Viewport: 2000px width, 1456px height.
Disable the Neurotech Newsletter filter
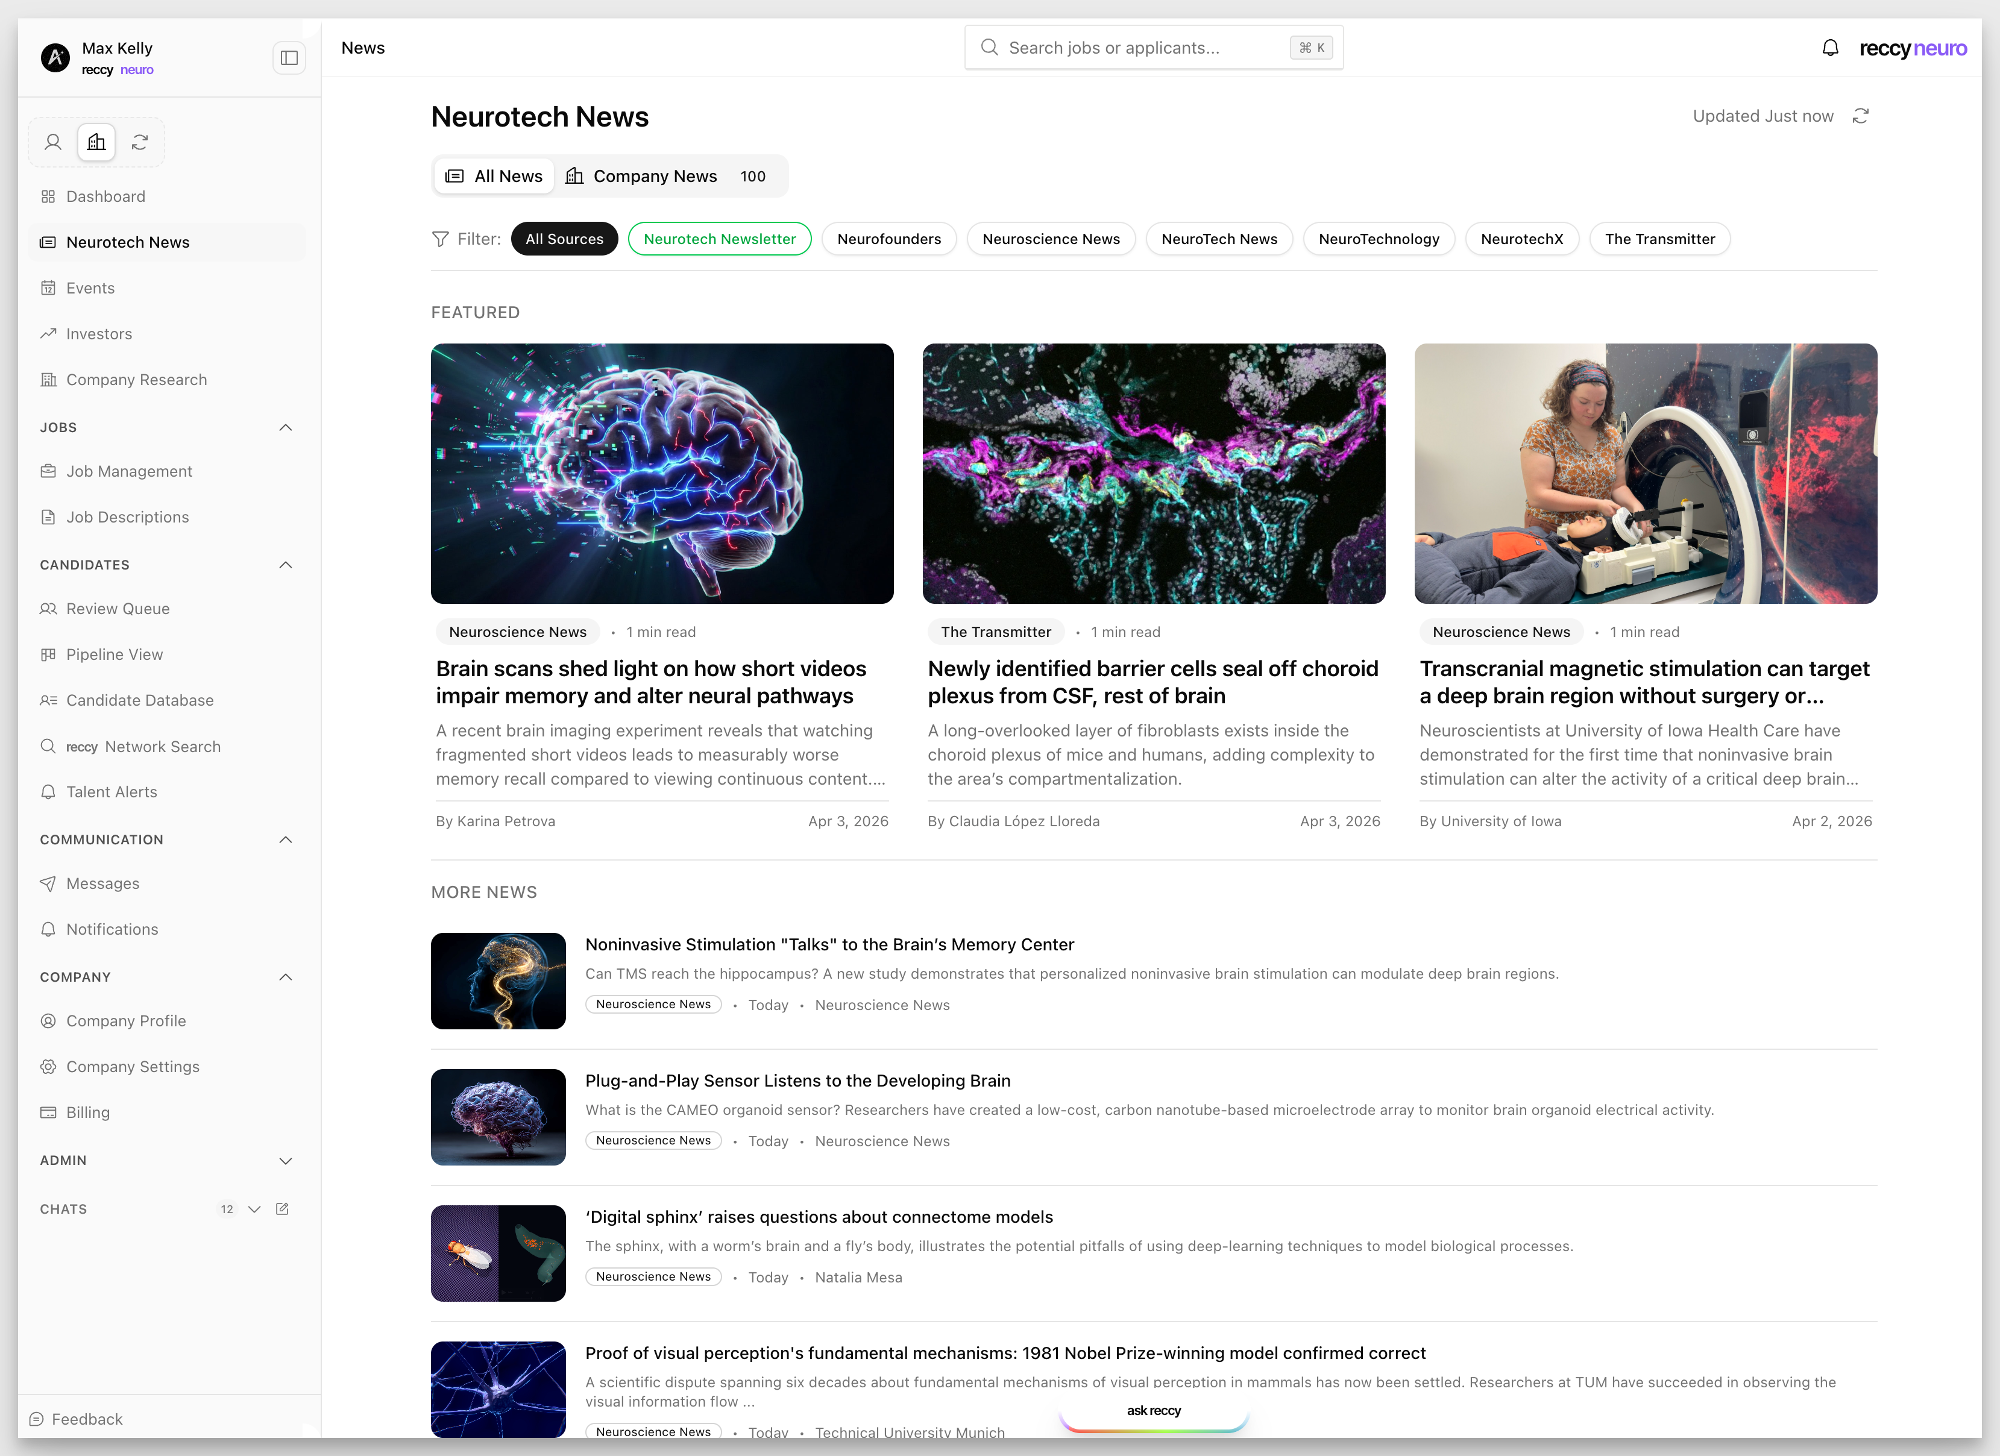[x=719, y=238]
